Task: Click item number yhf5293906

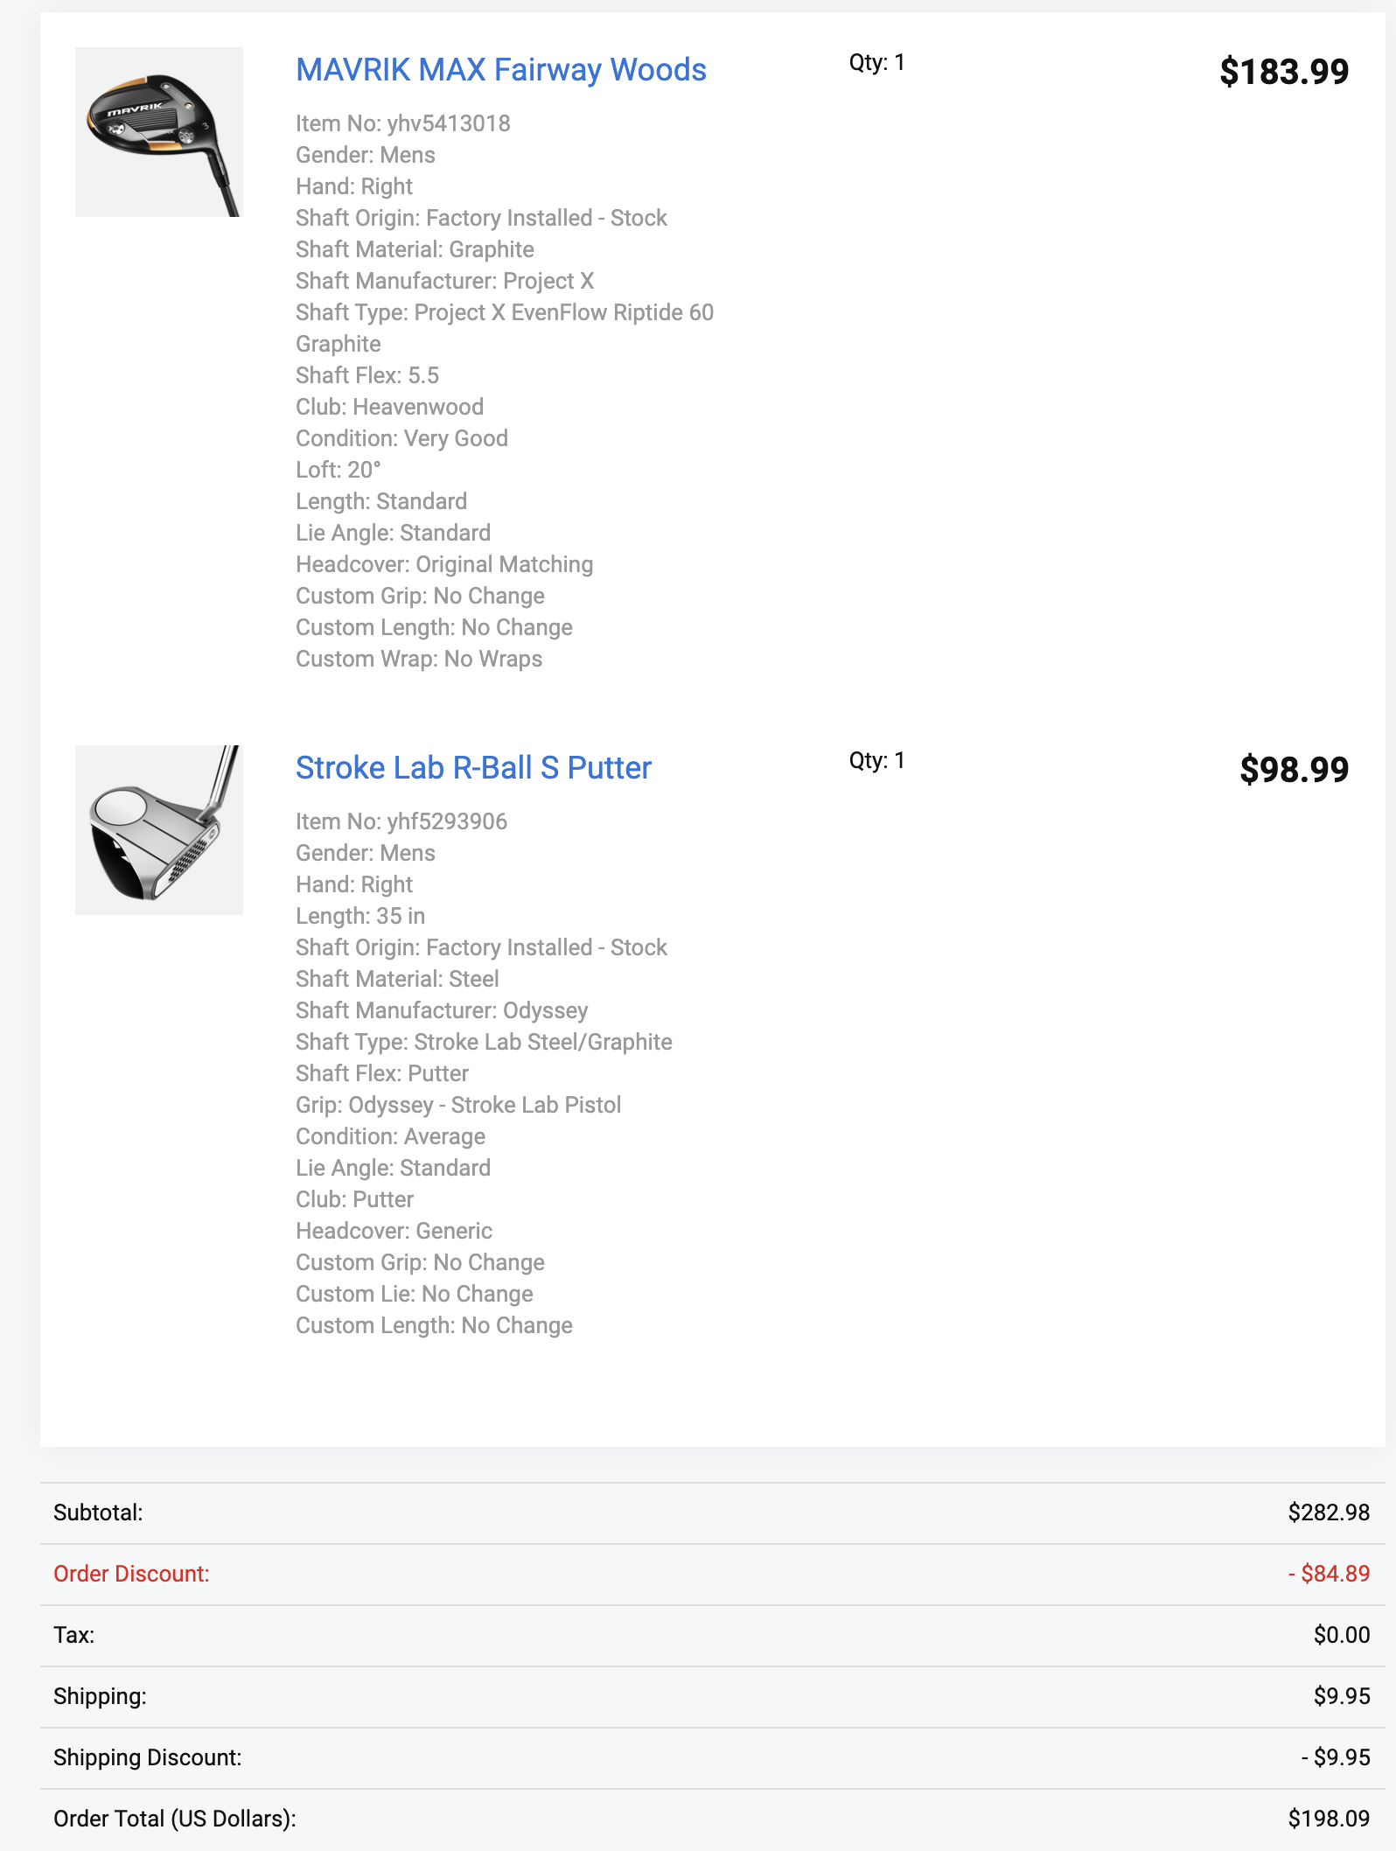Action: coord(401,821)
